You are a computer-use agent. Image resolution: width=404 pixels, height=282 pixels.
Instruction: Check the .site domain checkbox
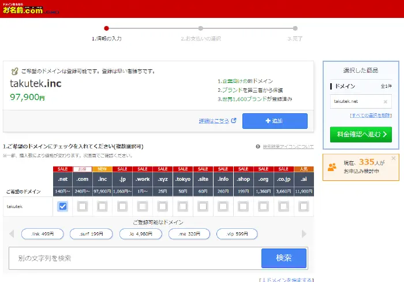[203, 206]
